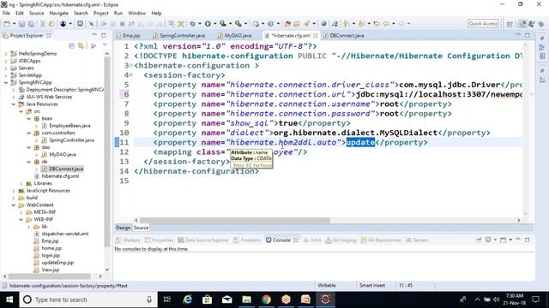The height and width of the screenshot is (308, 549).
Task: Click the green Run button icon
Action: 208,24
